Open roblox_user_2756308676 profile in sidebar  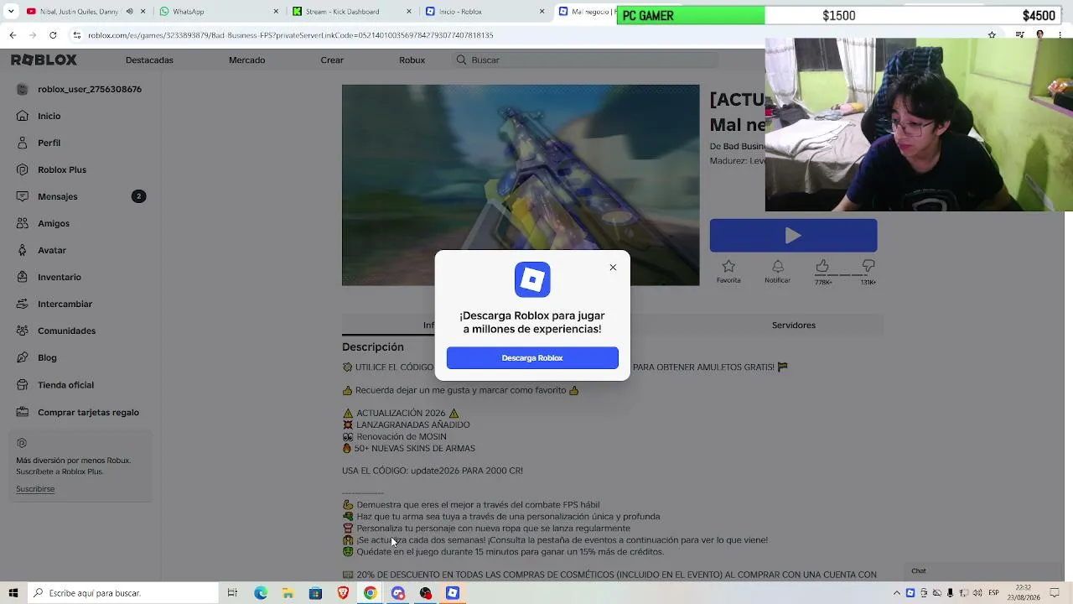pos(80,89)
